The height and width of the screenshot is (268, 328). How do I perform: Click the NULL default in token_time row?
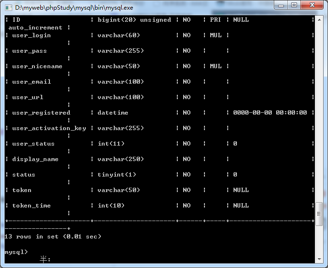click(241, 206)
